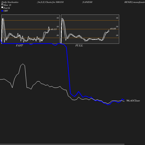The height and width of the screenshot is (145, 145).
Task: Select the Slow D legend label
Action: 7,5
